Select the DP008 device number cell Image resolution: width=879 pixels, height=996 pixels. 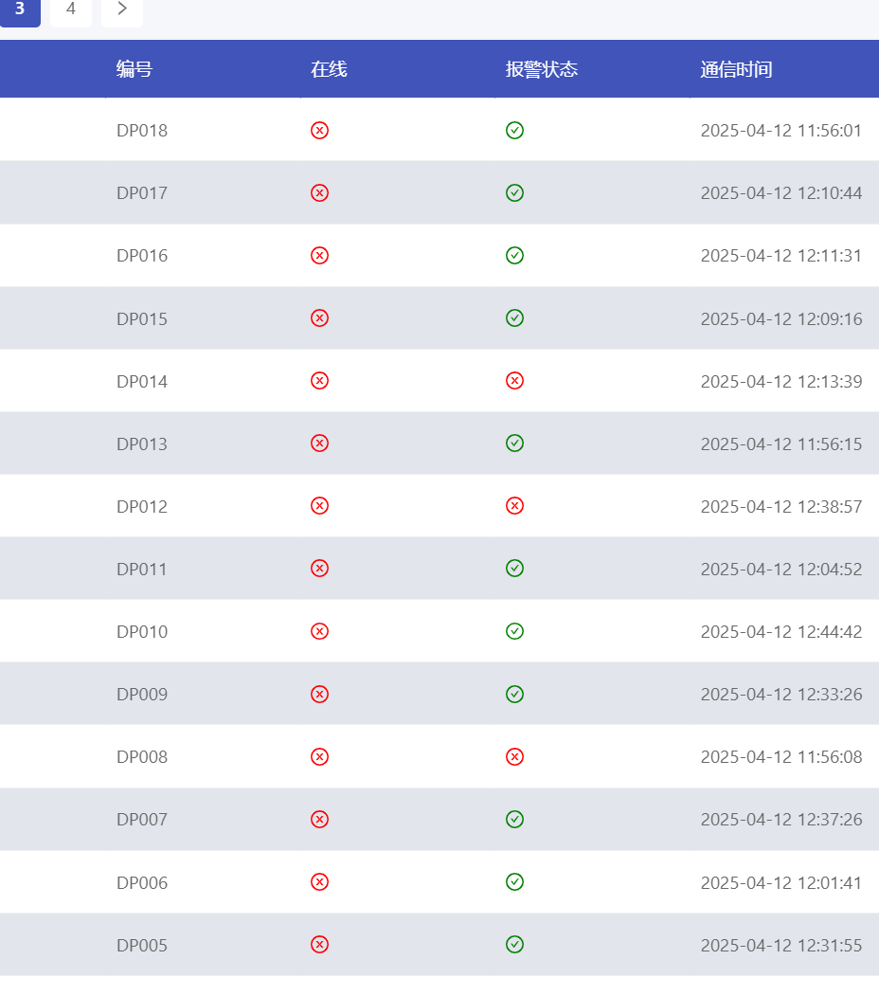click(x=142, y=756)
